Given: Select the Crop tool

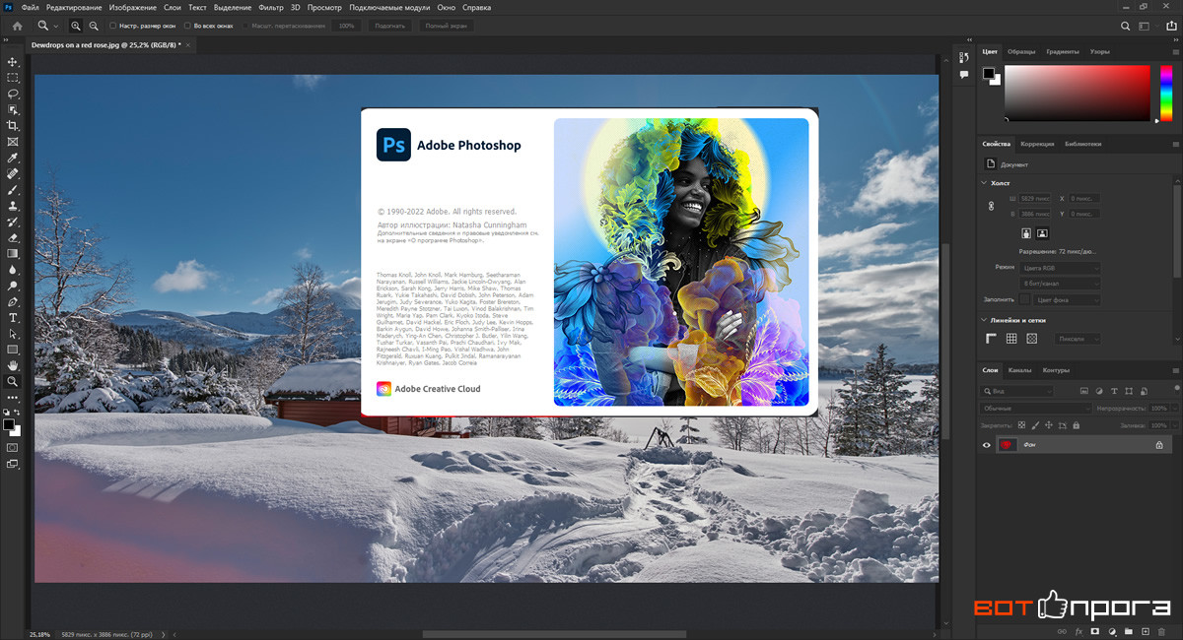Looking at the screenshot, I should (x=13, y=125).
